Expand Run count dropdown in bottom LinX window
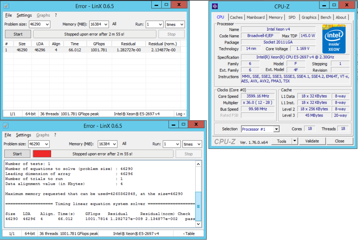The height and width of the screenshot is (240, 358). tap(178, 144)
